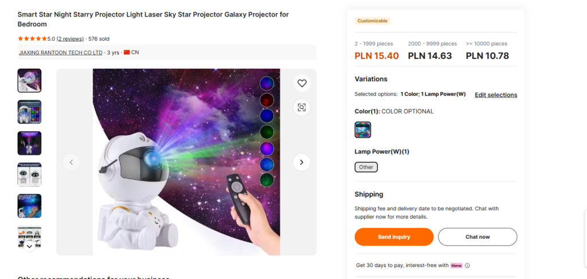Open JIAXING RANTOON TECH CO LTD supplier page

(61, 52)
